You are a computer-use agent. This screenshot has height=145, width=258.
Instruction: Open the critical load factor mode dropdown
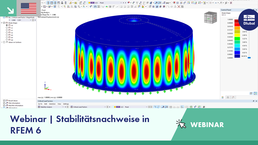point(30,20)
